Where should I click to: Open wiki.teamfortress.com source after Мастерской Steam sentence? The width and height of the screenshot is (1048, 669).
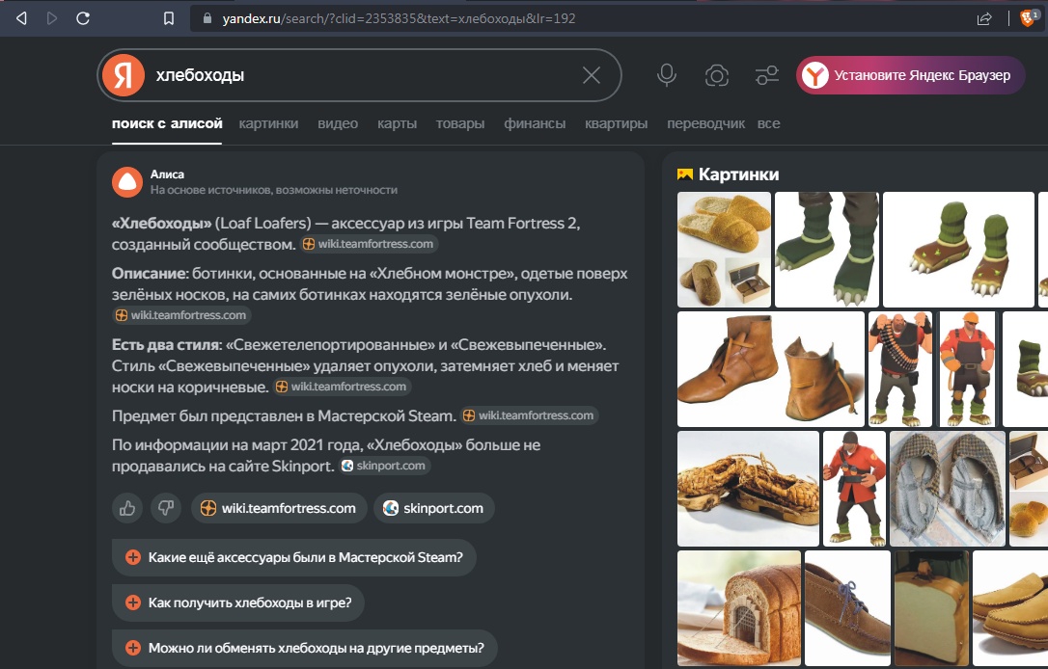(530, 415)
